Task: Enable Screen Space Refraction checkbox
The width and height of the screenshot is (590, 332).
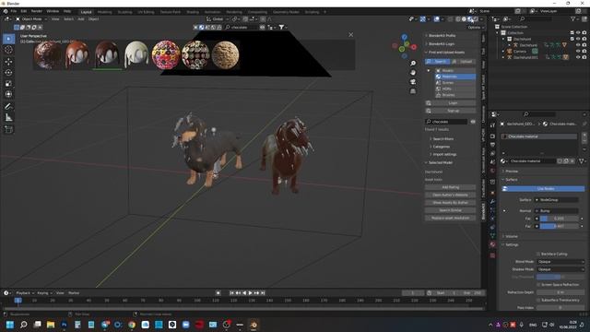Action: (x=538, y=285)
